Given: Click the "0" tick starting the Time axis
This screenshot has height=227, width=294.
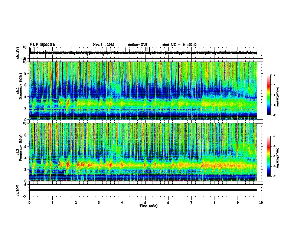Looking at the screenshot, I should point(29,203).
